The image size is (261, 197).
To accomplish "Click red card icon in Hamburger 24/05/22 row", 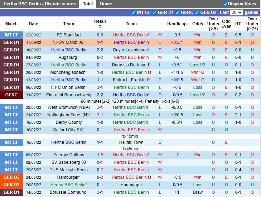I will 149,177.
